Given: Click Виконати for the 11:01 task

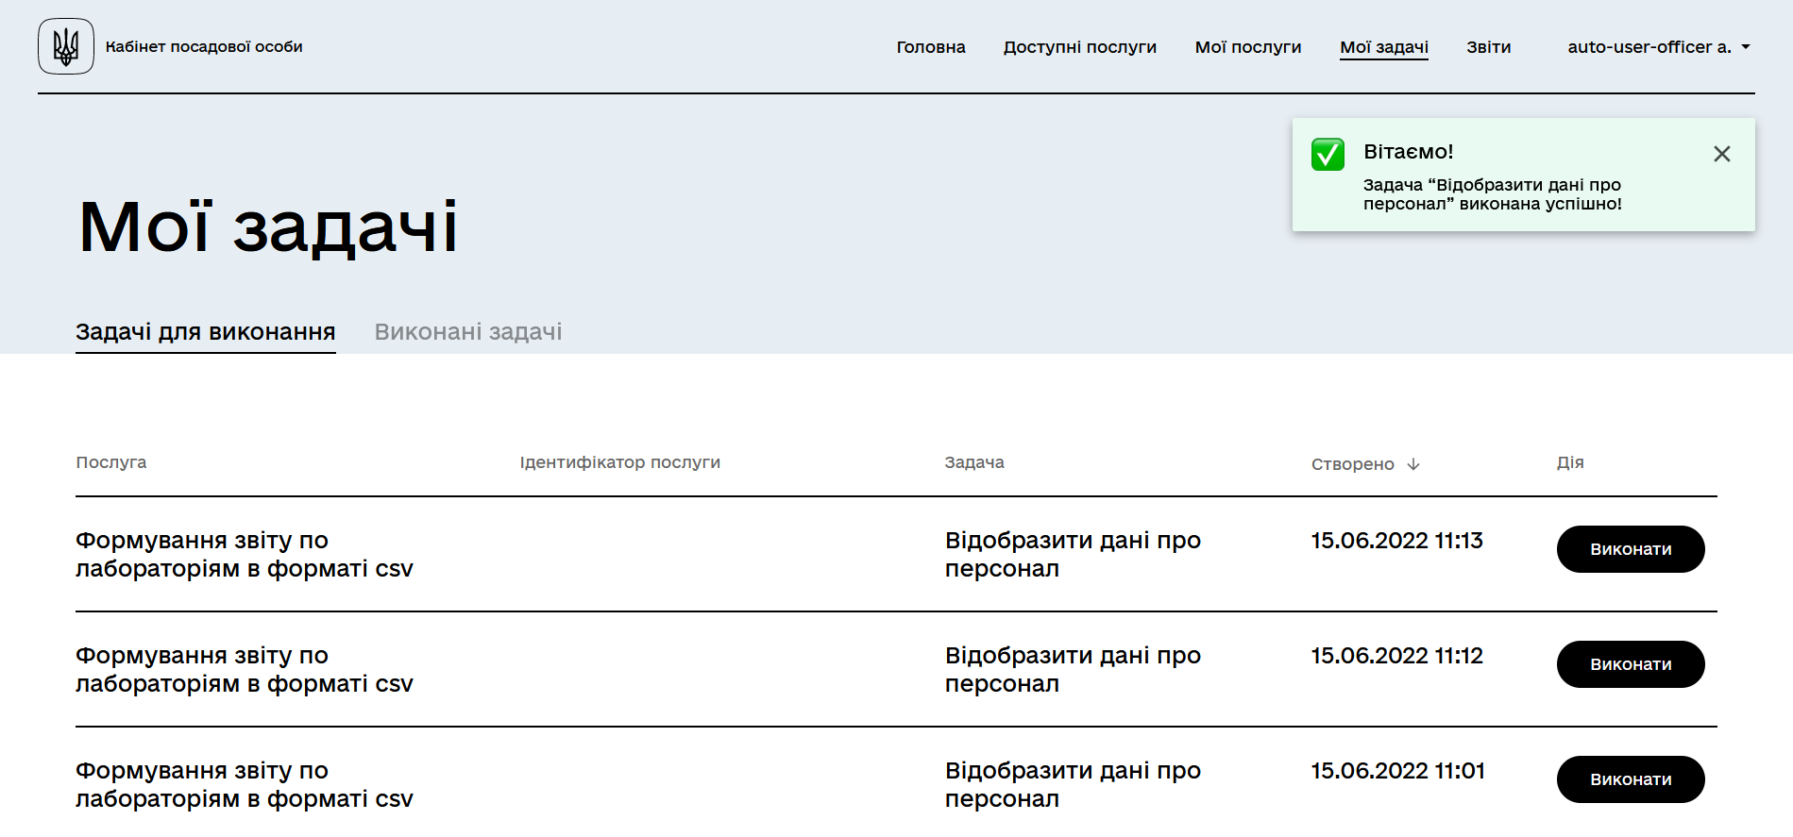Looking at the screenshot, I should [x=1631, y=779].
